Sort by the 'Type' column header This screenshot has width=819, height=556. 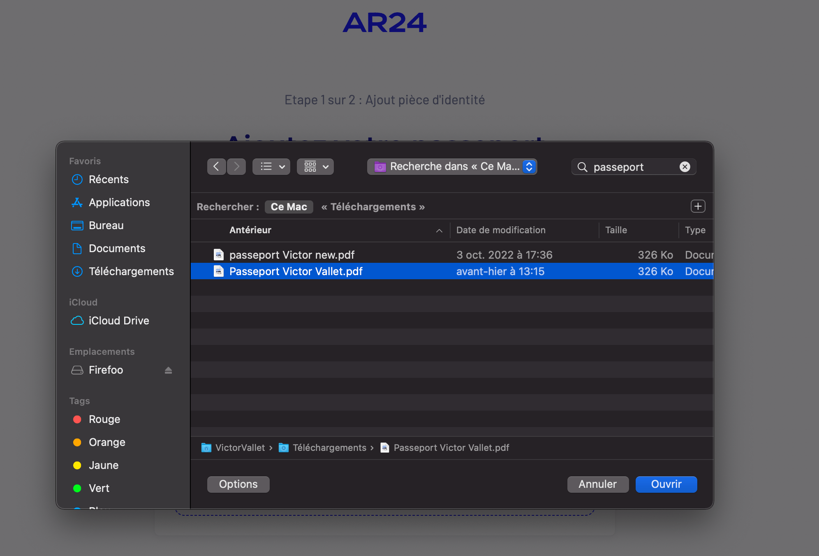695,230
